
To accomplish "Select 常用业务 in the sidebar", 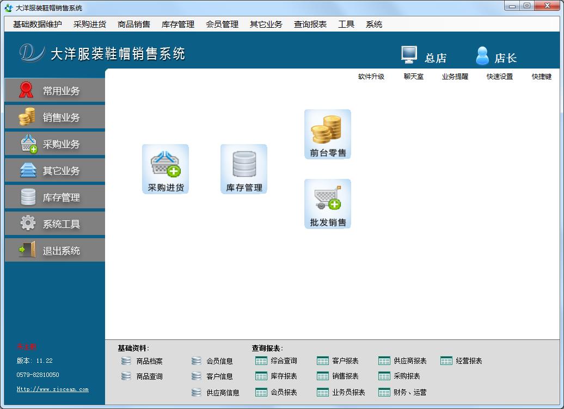I will 54,90.
